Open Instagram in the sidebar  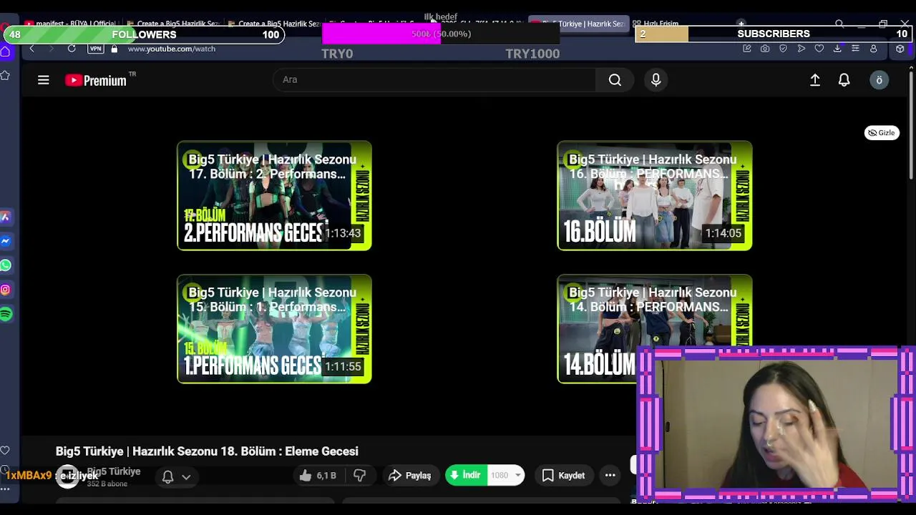click(x=5, y=290)
